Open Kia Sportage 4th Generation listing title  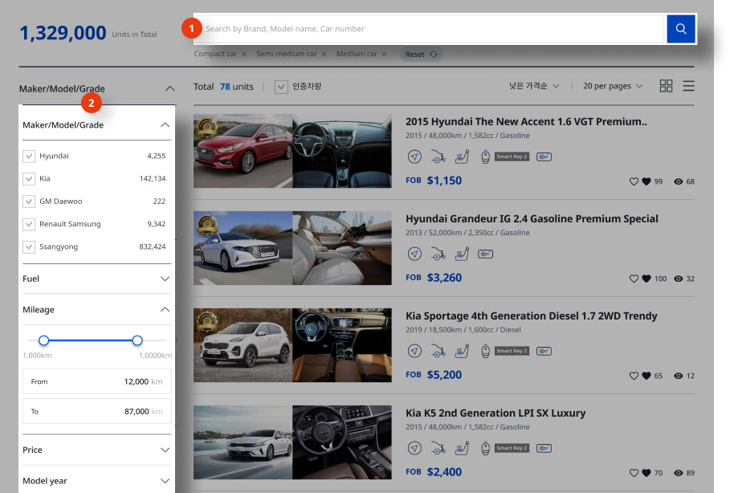531,316
